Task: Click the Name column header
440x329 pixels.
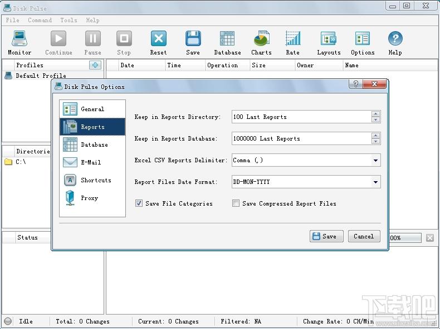Action: click(390, 65)
